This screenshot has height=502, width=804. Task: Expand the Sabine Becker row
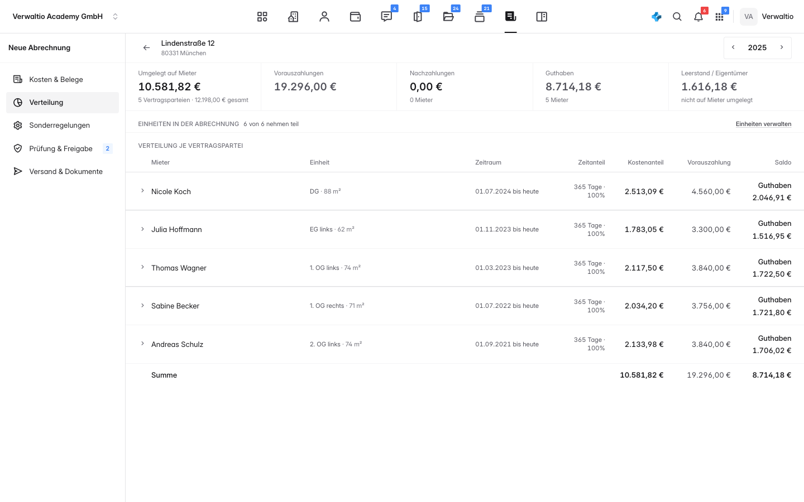pos(142,306)
